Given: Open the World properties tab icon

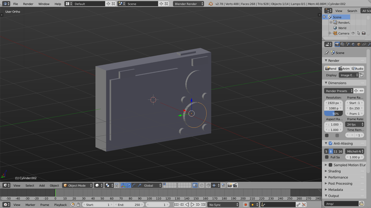Looking at the screenshot, I should click(353, 44).
